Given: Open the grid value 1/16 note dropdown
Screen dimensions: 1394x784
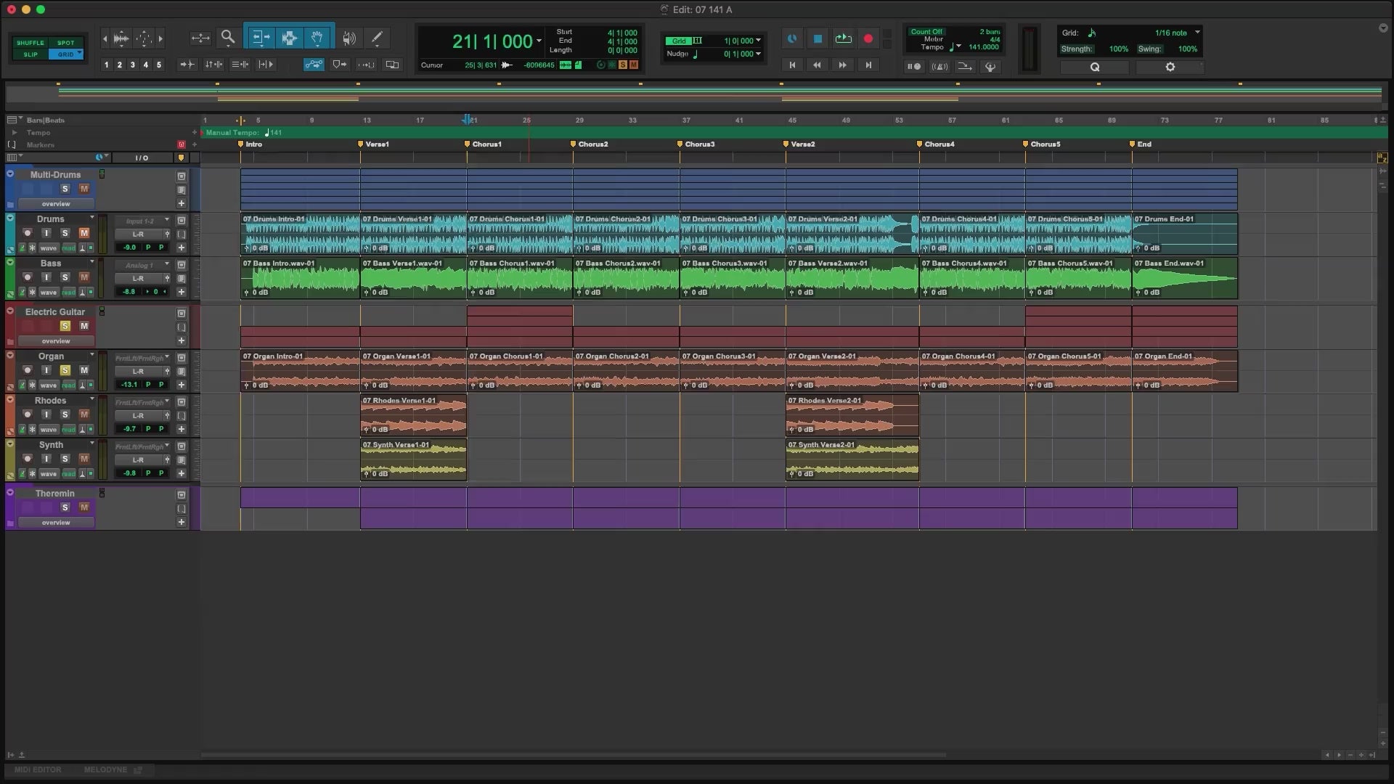Looking at the screenshot, I should point(1197,33).
